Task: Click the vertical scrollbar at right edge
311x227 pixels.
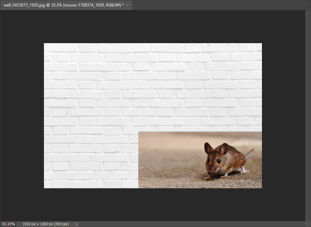Action: [x=308, y=116]
